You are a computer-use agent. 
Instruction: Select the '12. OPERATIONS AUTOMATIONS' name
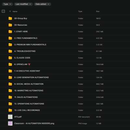tap(29, 104)
